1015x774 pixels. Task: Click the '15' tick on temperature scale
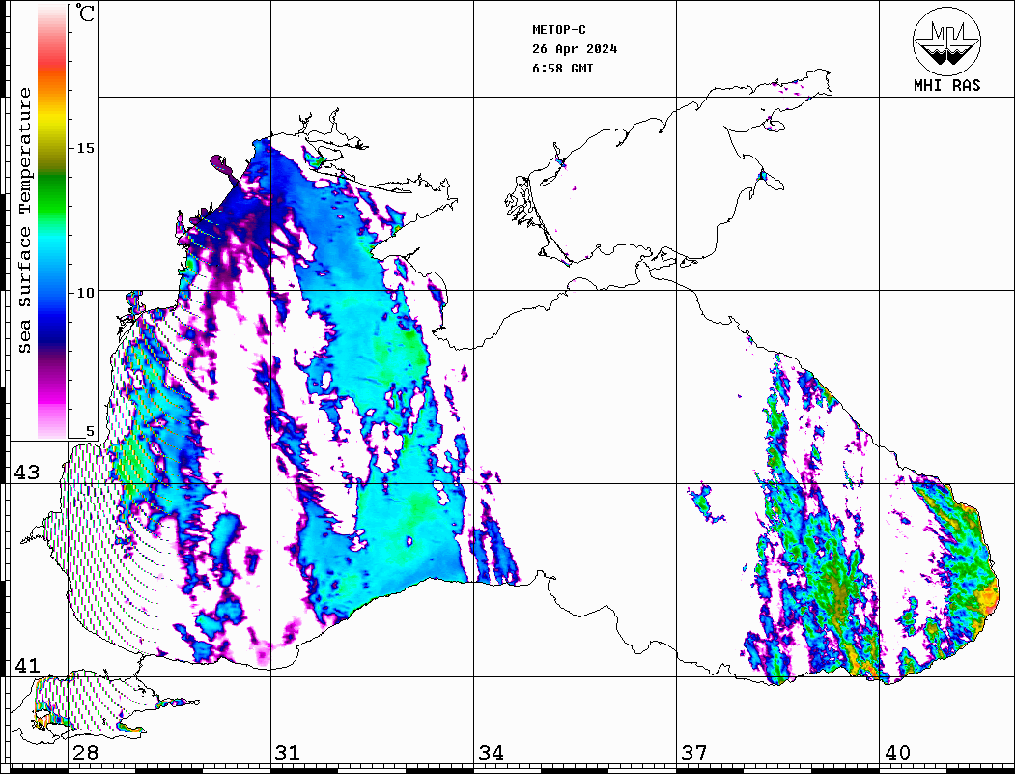(85, 148)
